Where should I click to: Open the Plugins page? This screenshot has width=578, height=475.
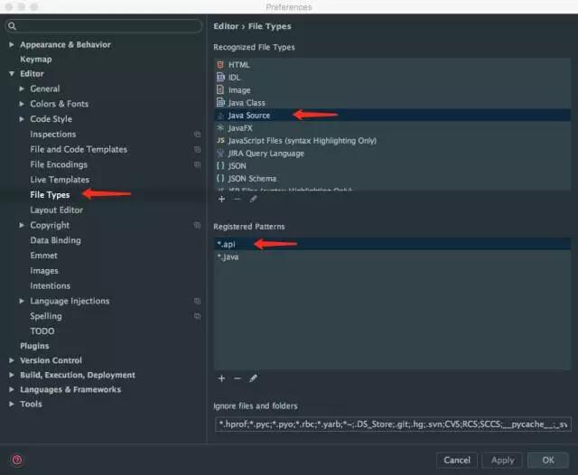tap(34, 346)
